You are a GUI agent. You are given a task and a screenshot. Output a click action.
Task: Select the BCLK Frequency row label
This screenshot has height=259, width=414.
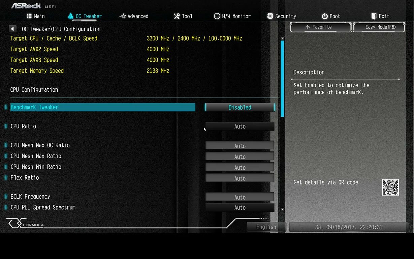tap(30, 197)
